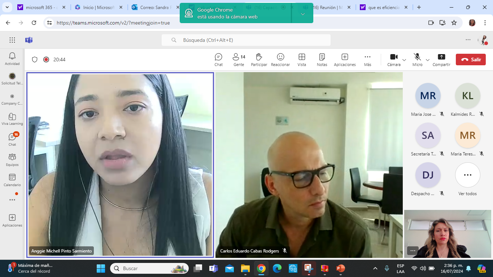This screenshot has height=277, width=493.
Task: Leave meeting with Salir button
Action: coord(471,60)
